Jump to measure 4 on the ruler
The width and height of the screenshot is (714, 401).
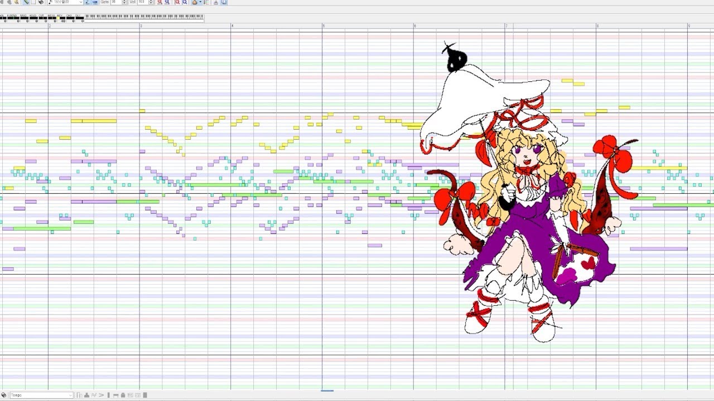232,26
